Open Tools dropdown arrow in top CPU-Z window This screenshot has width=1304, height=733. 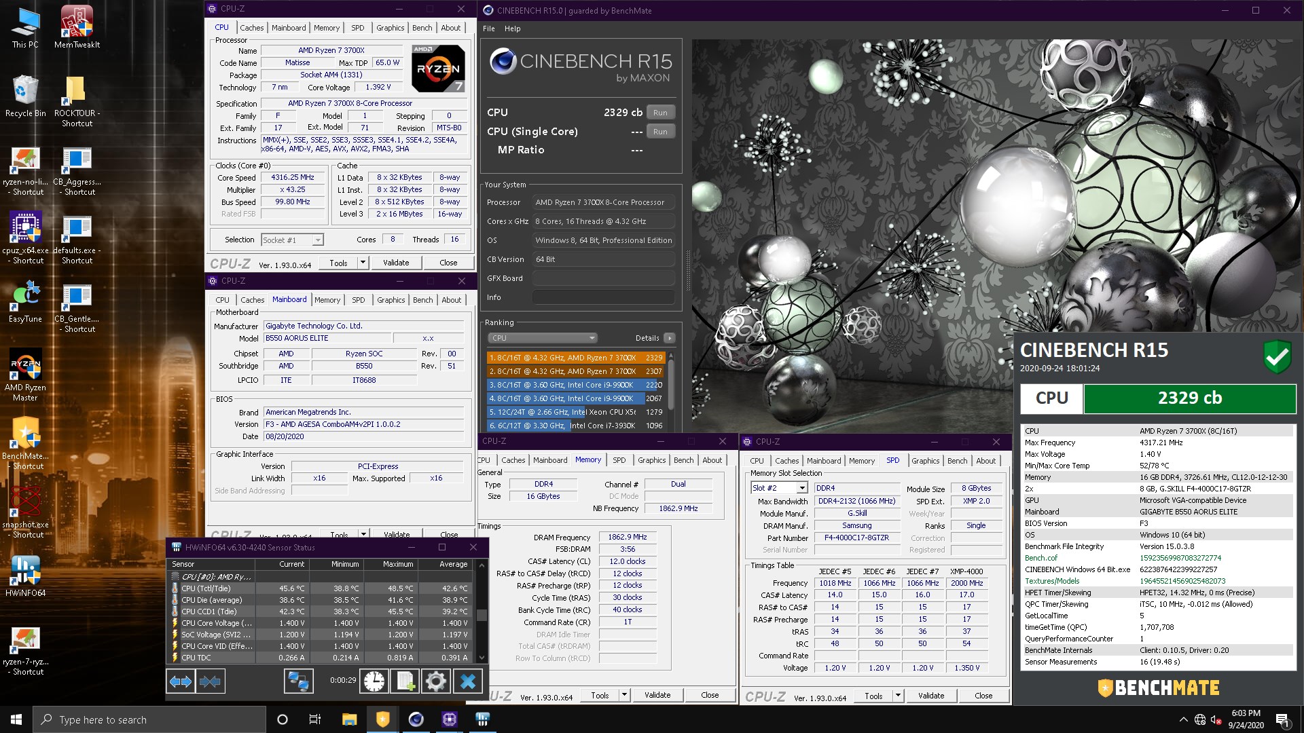[363, 263]
